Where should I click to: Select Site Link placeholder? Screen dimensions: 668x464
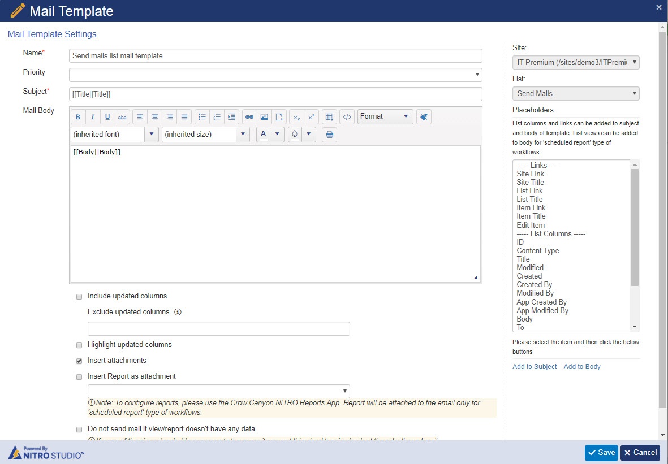pyautogui.click(x=531, y=174)
